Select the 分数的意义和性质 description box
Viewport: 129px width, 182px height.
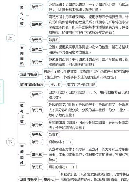coord(88,110)
